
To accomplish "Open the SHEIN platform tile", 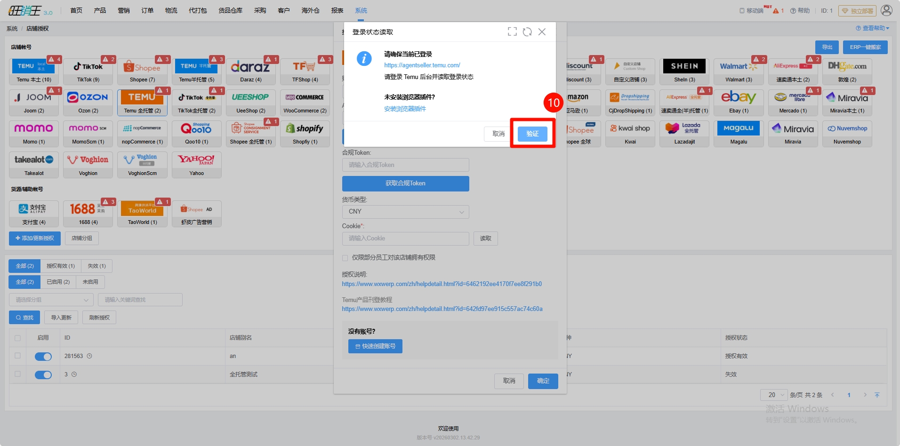I will 684,67.
